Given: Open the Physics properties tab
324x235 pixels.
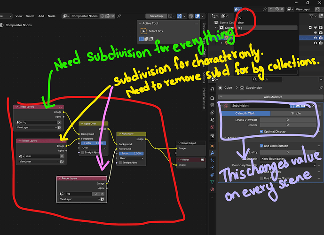Looking at the screenshot, I should point(212,167).
